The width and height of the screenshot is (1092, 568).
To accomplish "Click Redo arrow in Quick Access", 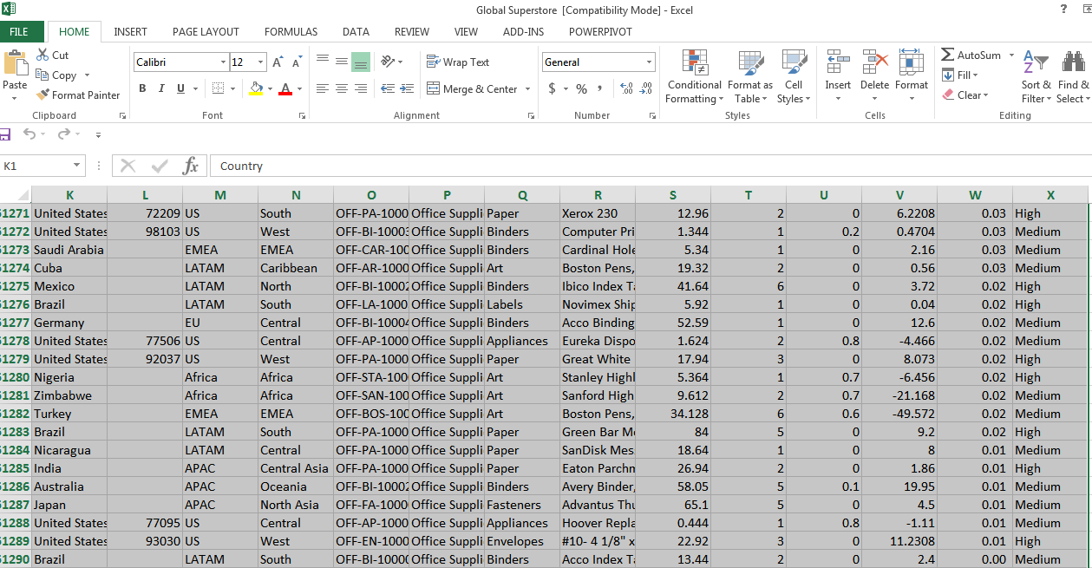I will 62,134.
